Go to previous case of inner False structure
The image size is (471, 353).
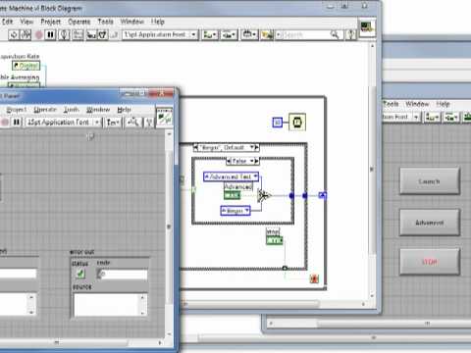(x=229, y=161)
